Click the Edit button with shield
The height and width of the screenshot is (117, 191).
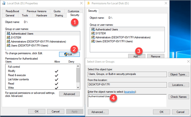click(69, 54)
